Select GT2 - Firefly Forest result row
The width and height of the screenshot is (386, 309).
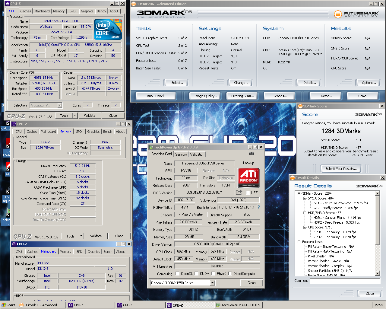click(336, 208)
